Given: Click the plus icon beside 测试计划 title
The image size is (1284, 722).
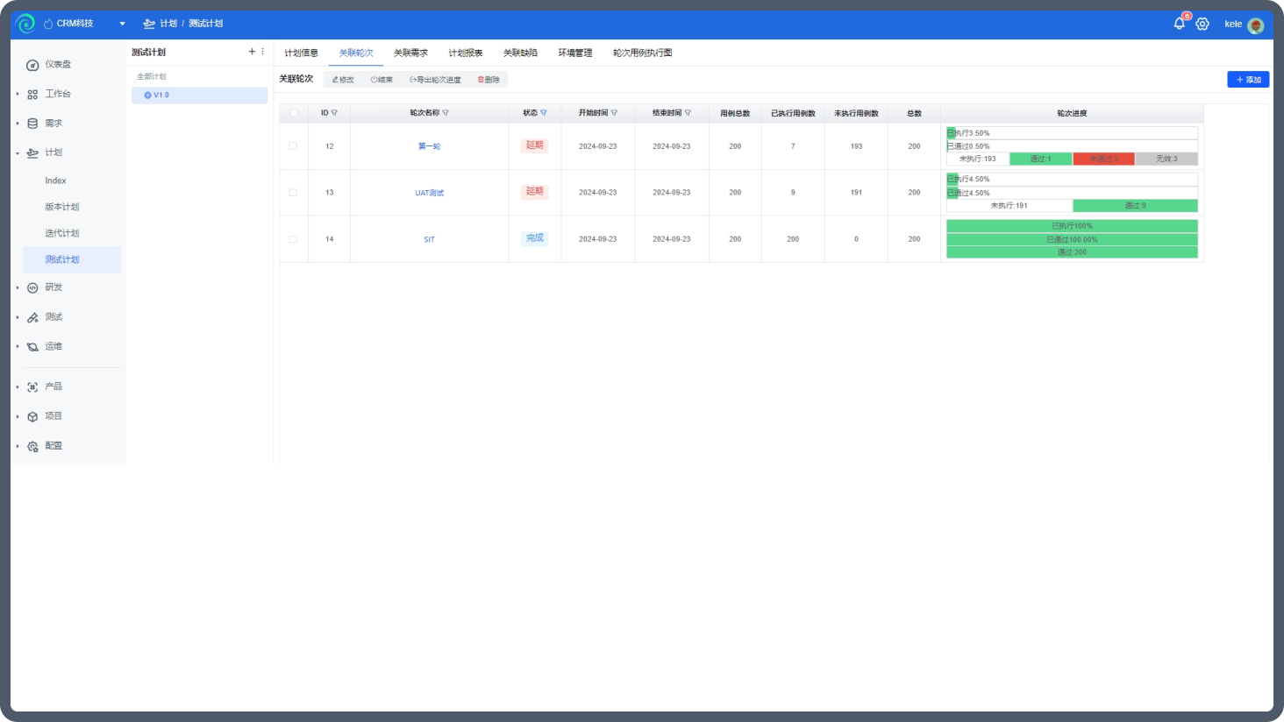Looking at the screenshot, I should tap(252, 52).
